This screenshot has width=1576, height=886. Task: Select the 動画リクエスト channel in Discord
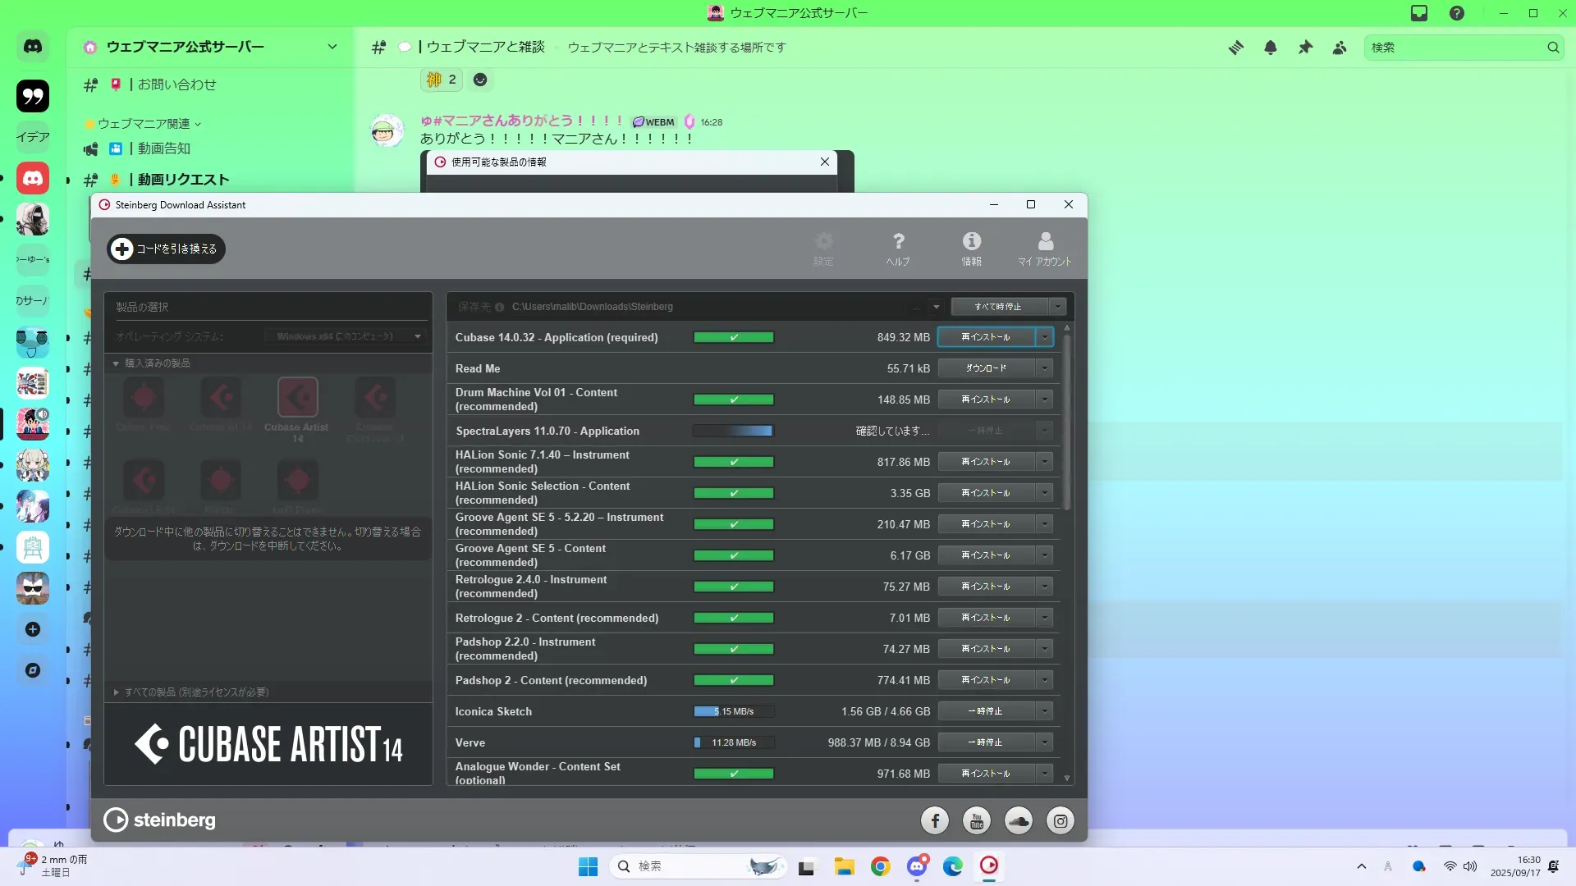[182, 180]
